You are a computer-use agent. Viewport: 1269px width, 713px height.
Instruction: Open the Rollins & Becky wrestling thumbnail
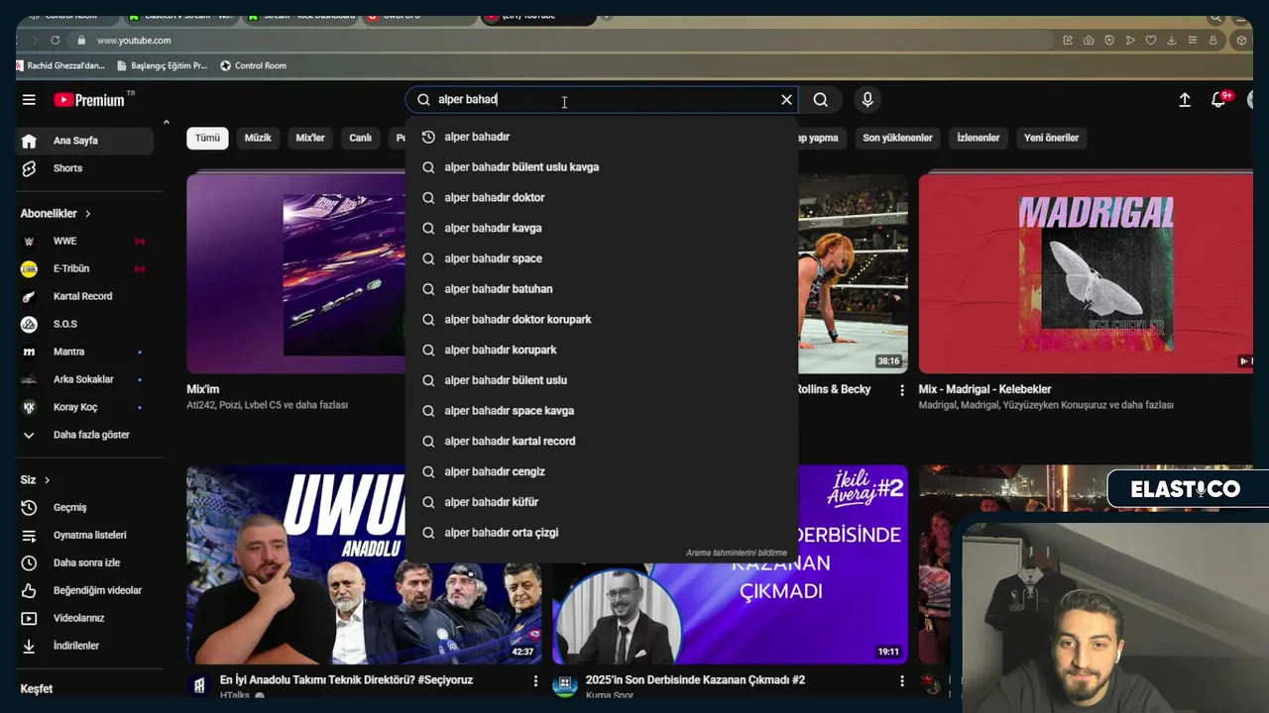pyautogui.click(x=853, y=273)
